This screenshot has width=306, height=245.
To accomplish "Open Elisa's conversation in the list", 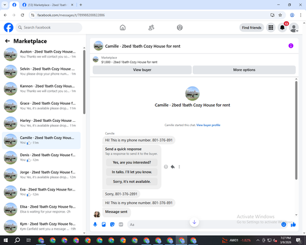I will click(41, 209).
